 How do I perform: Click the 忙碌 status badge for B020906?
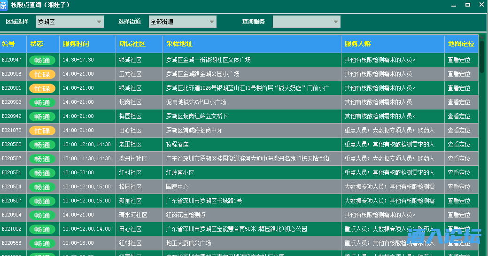(42, 74)
